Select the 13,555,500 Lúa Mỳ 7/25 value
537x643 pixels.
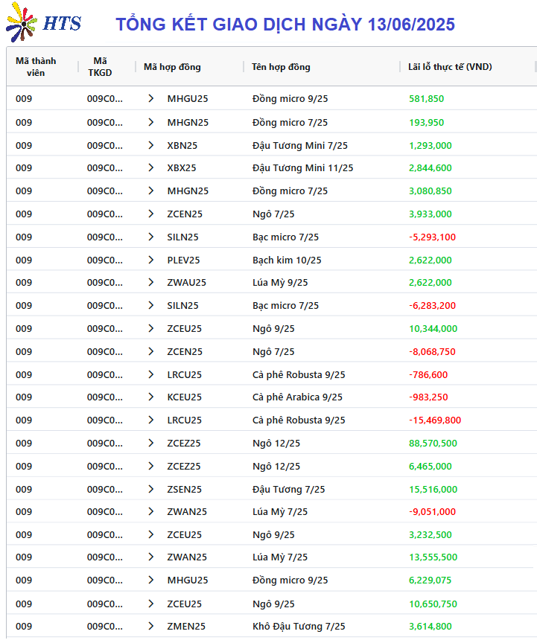coord(433,557)
